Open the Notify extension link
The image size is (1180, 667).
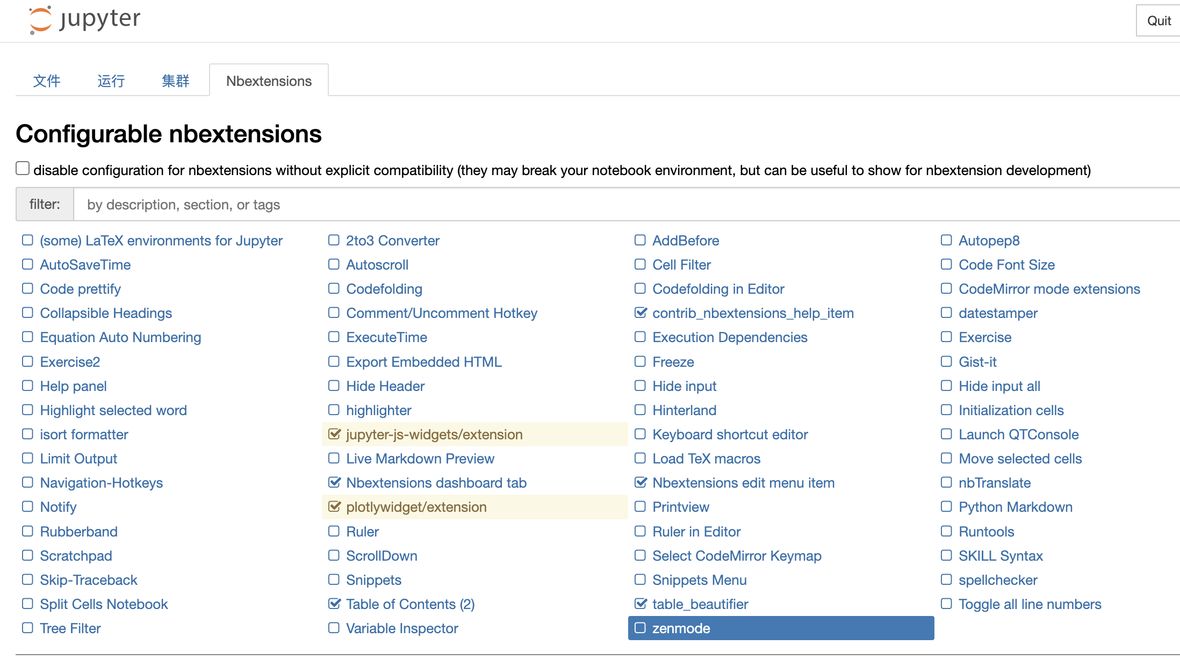(x=58, y=507)
